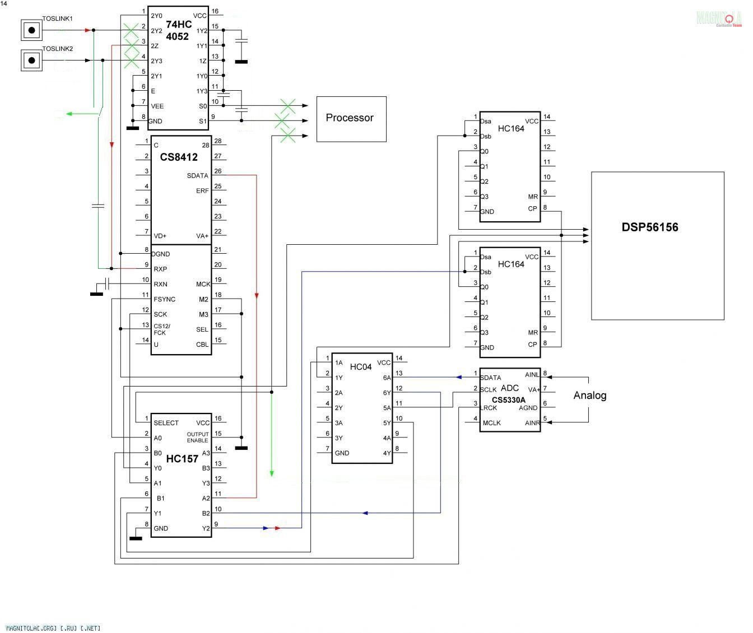Select the DSP56156 block

pos(657,245)
